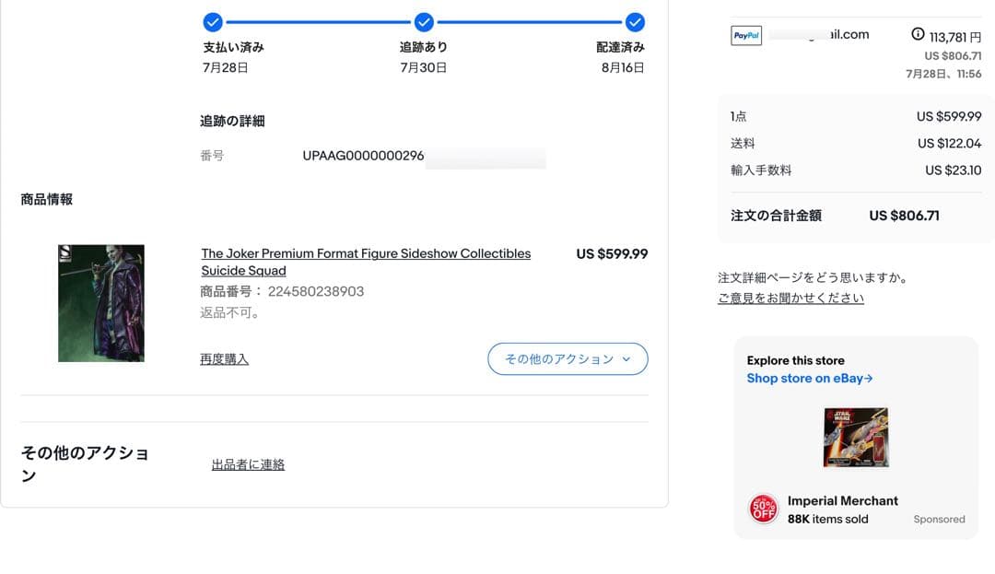Click the PayPal logo icon
995x574 pixels.
(745, 36)
